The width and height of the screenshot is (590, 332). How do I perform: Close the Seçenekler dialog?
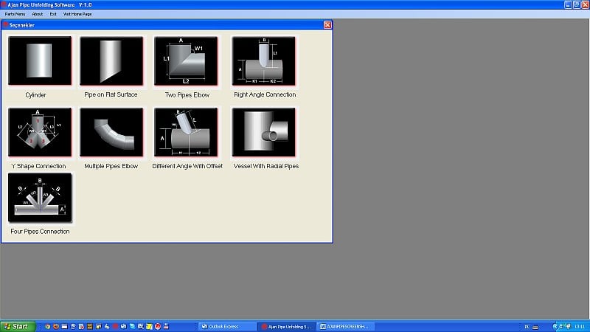click(x=327, y=25)
